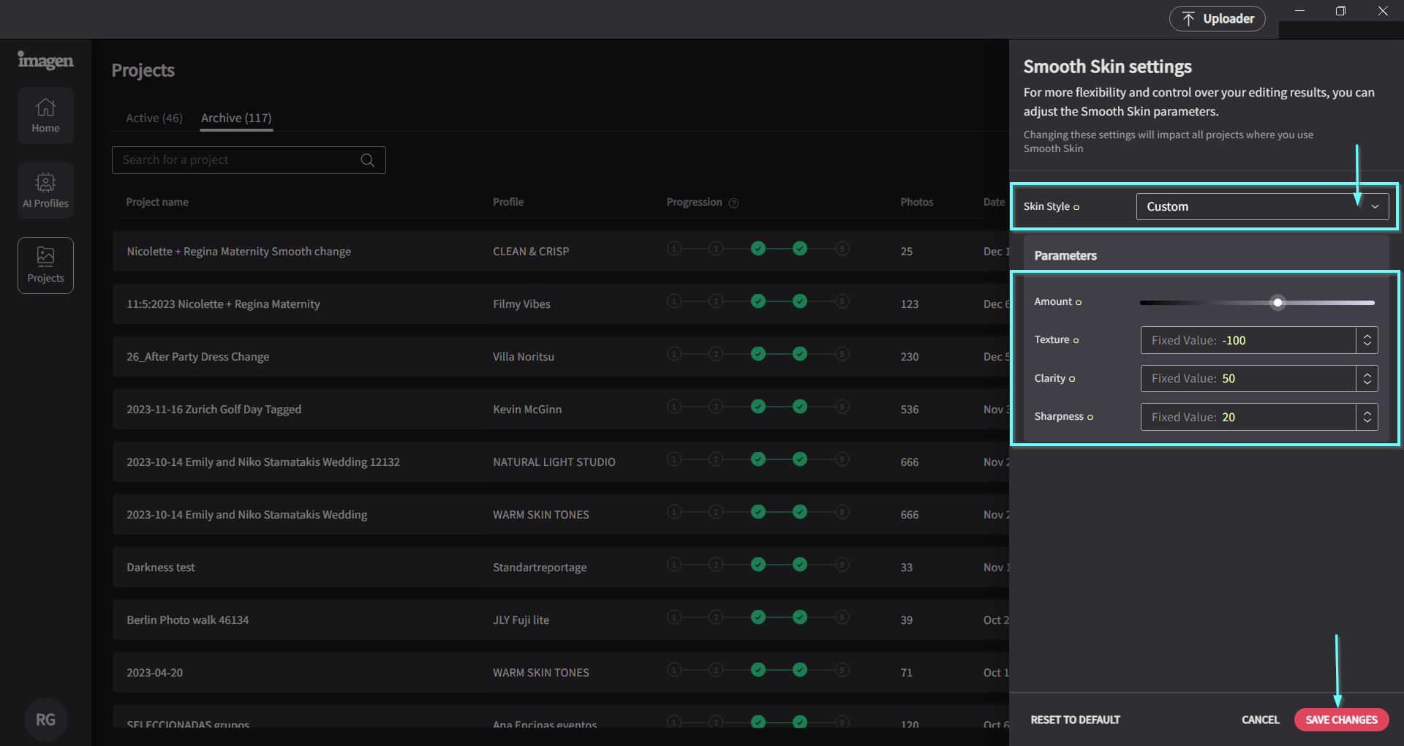The image size is (1404, 746).
Task: Click the imagen logo
Action: (x=45, y=60)
